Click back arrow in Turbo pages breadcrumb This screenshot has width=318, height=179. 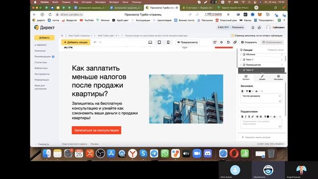click(62, 35)
